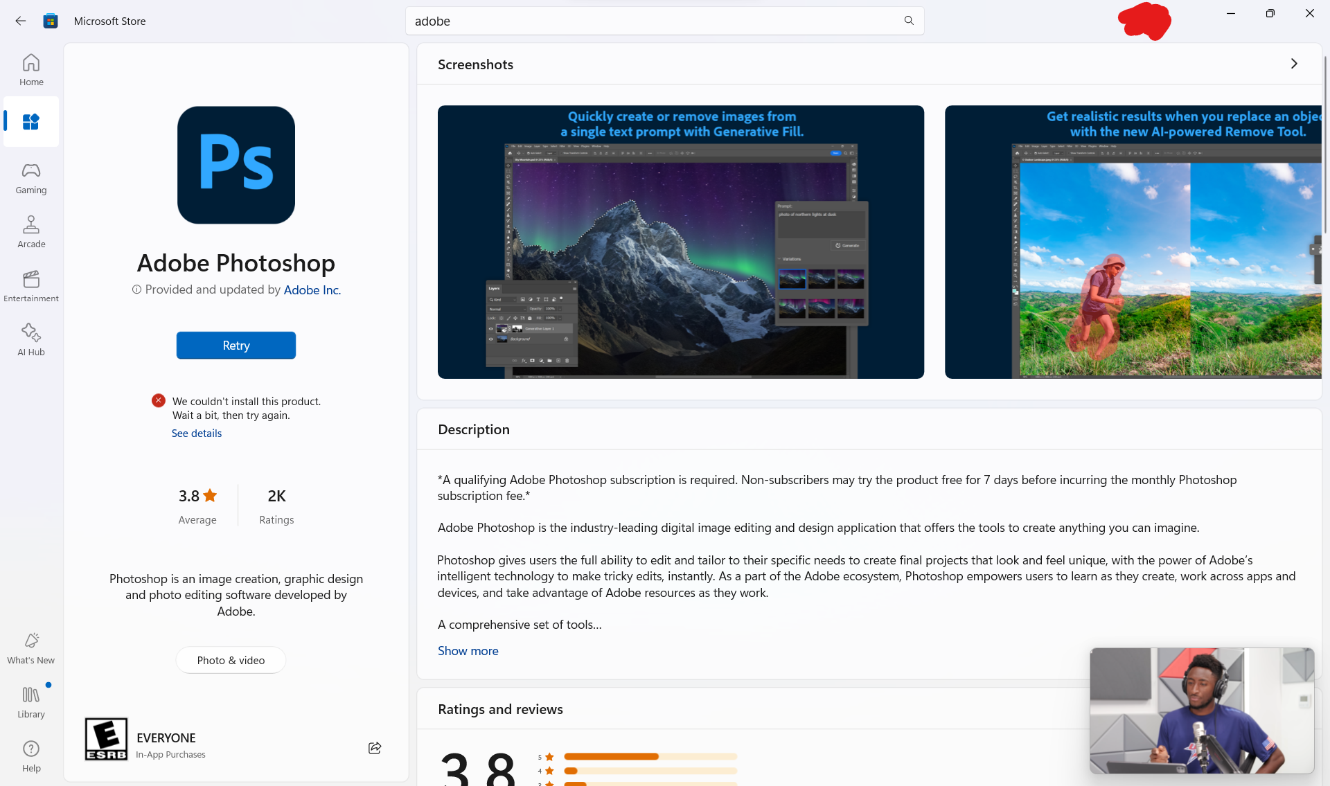1330x786 pixels.
Task: Click the info icon beside Provided and updated
Action: [x=136, y=289]
